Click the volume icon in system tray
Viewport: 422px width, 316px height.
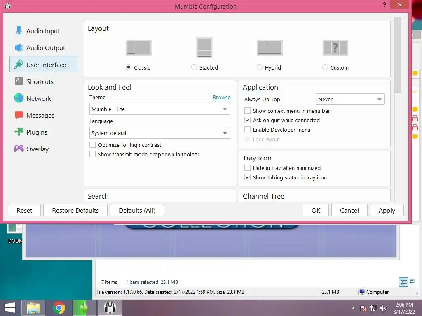[383, 308]
